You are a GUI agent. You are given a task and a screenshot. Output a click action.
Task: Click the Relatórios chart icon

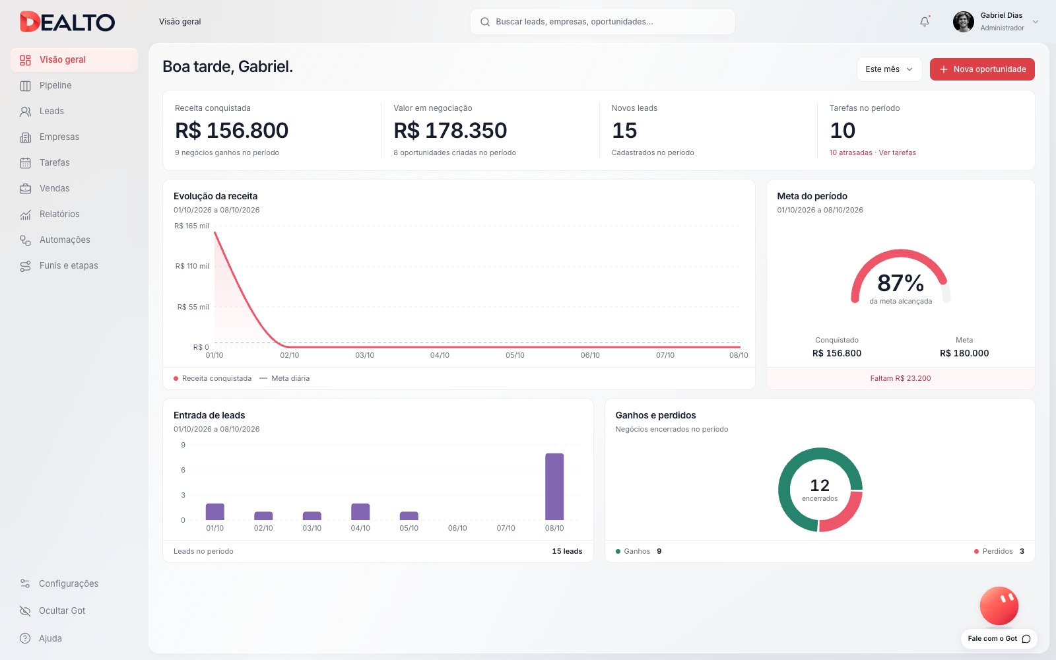pos(25,214)
